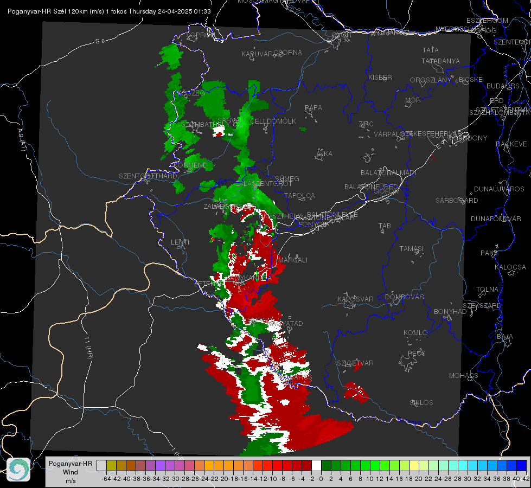Select the KAPOSVAR city label

point(356,299)
